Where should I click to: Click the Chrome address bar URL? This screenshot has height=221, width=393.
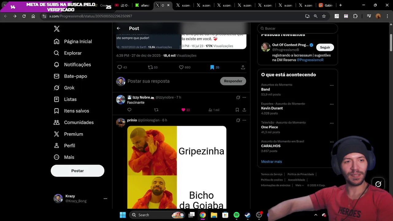91,16
